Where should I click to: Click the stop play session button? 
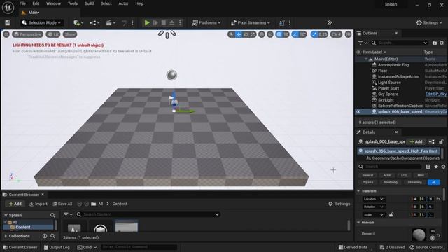[x=164, y=22]
